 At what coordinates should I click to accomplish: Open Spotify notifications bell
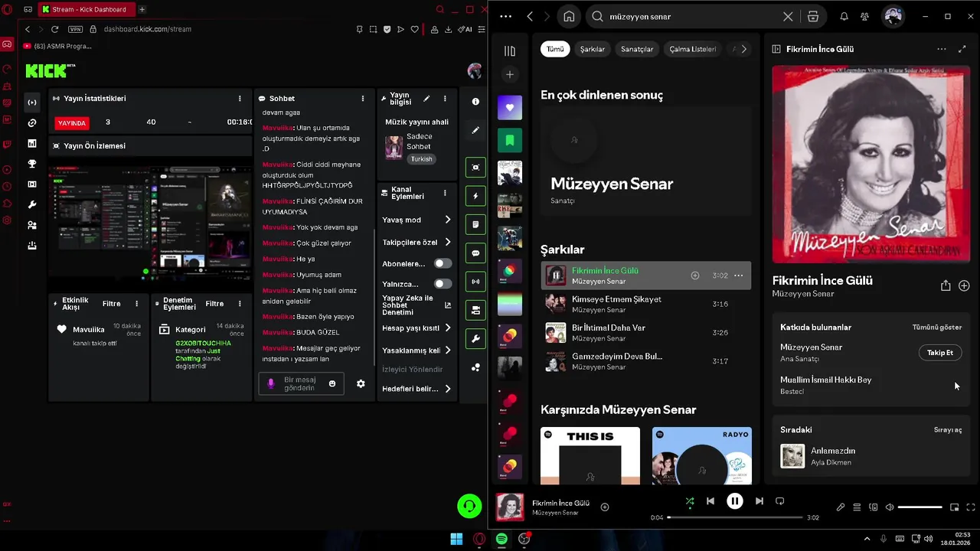[x=844, y=16]
